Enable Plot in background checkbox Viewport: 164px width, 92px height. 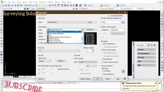pos(102,44)
